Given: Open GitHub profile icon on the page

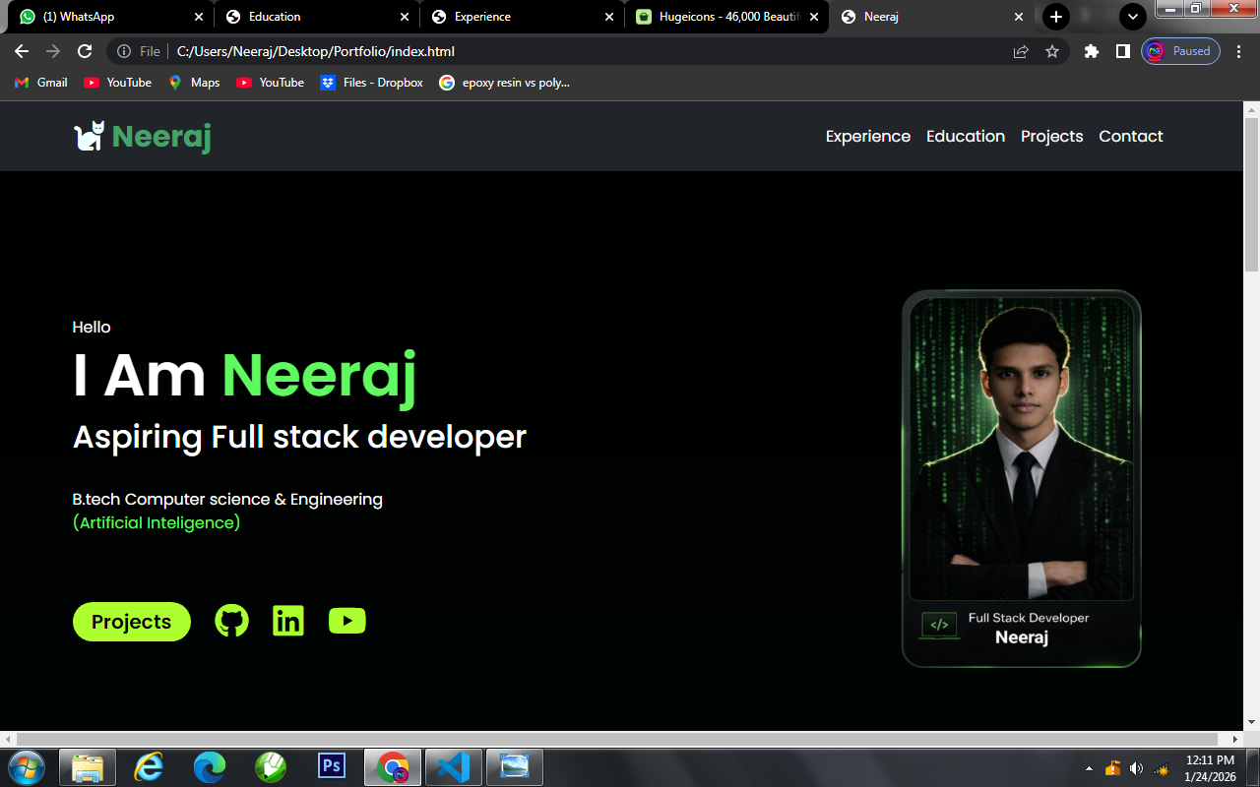Looking at the screenshot, I should [231, 620].
